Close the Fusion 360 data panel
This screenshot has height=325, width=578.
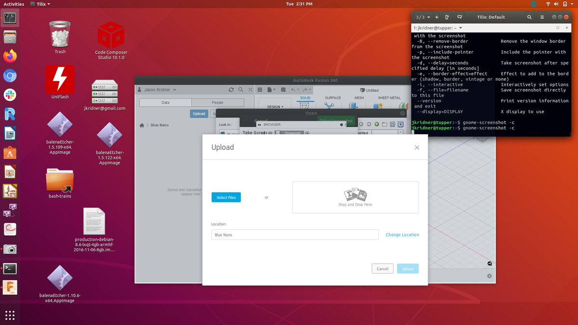(250, 90)
